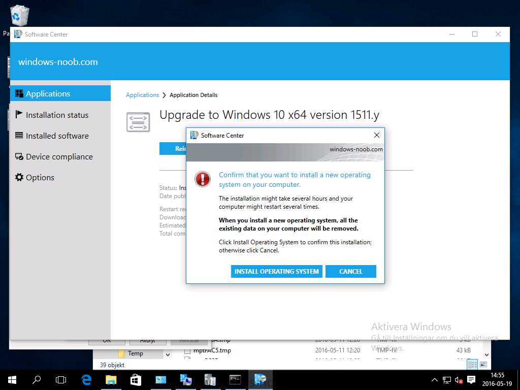Viewport: 520px width, 390px height.
Task: Tick the checkbox beside mptFAC5.tmp
Action: pos(187,350)
